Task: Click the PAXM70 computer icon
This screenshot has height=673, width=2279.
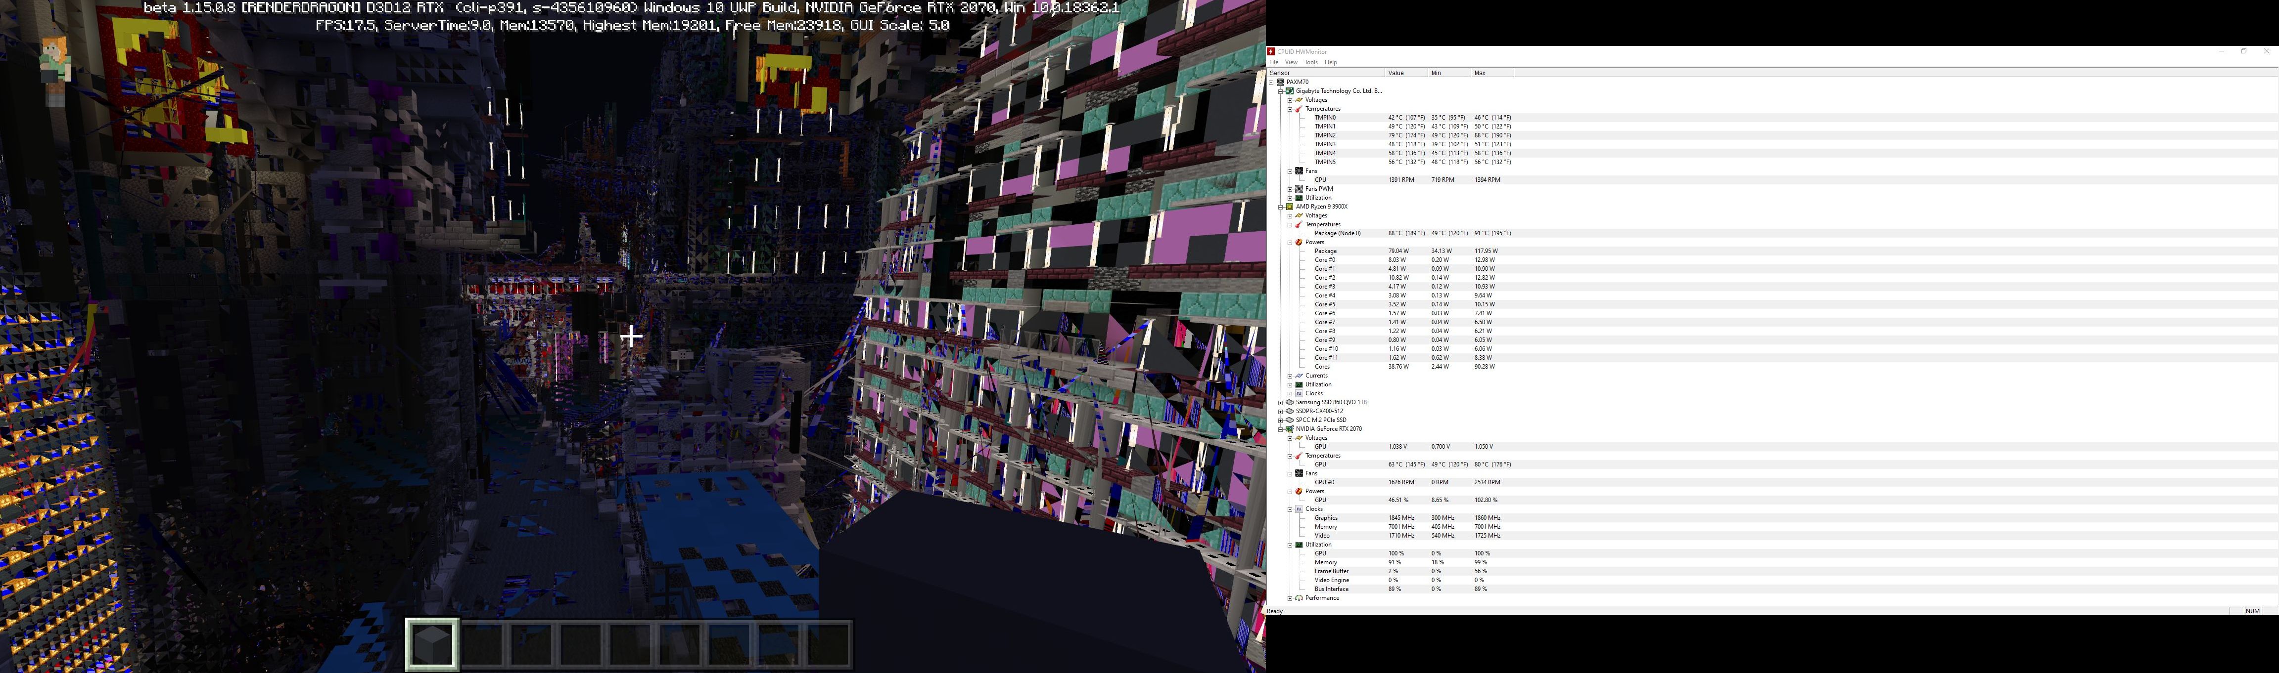Action: click(1280, 82)
